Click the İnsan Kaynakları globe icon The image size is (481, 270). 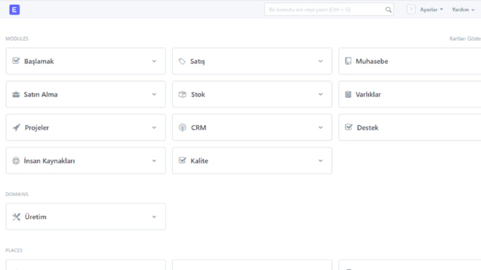(16, 160)
